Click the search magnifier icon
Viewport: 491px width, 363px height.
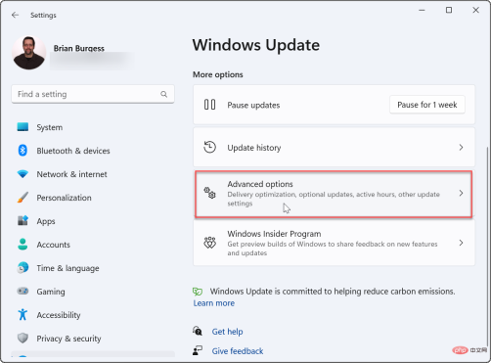click(x=163, y=94)
